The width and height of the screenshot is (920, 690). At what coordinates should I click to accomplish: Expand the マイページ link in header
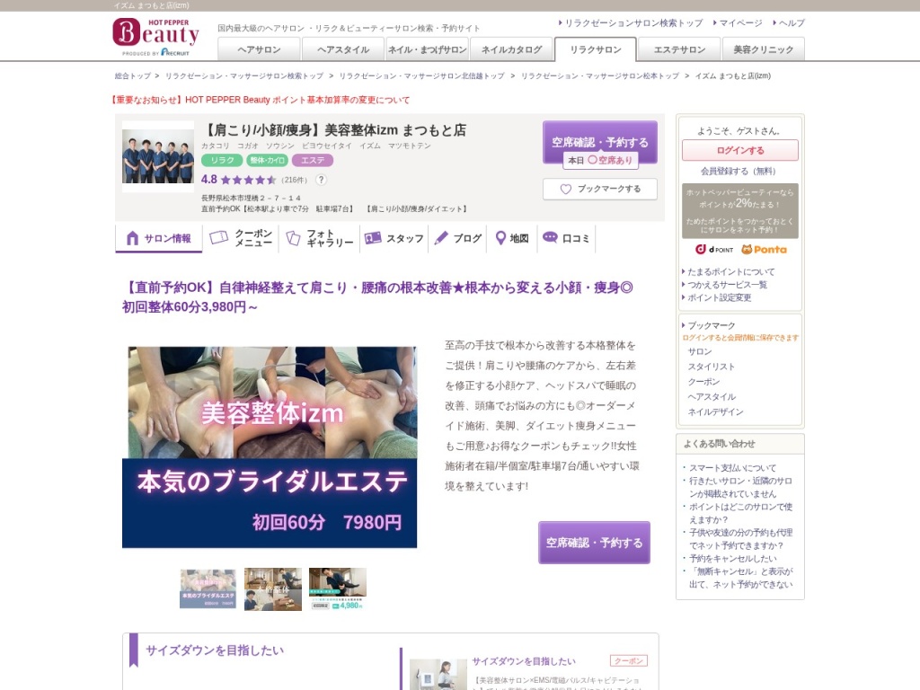pyautogui.click(x=740, y=23)
